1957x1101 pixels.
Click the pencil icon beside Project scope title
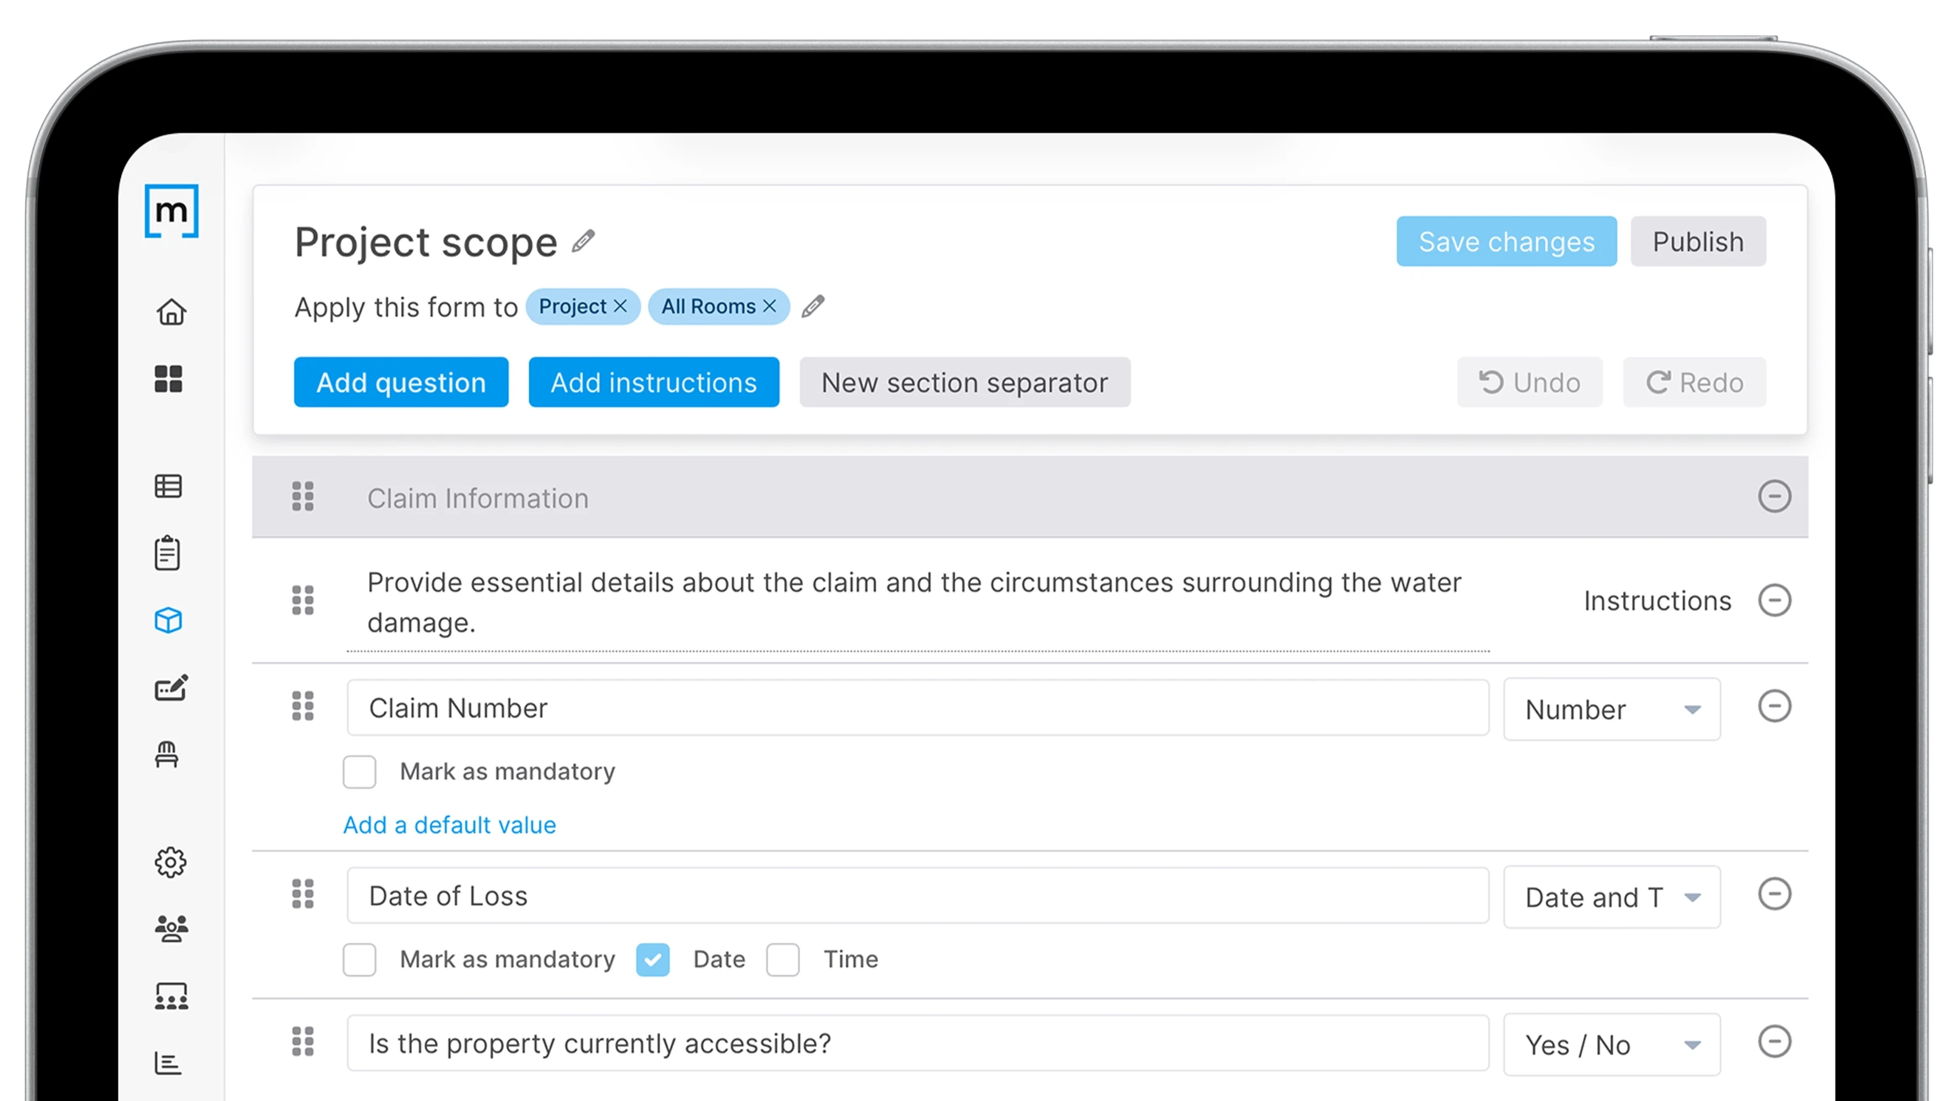click(584, 242)
